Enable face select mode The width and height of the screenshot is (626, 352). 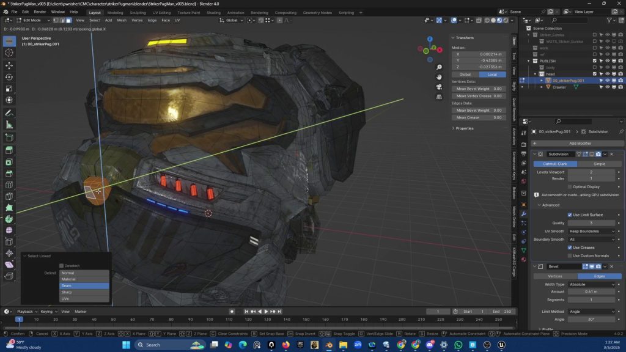(x=68, y=20)
